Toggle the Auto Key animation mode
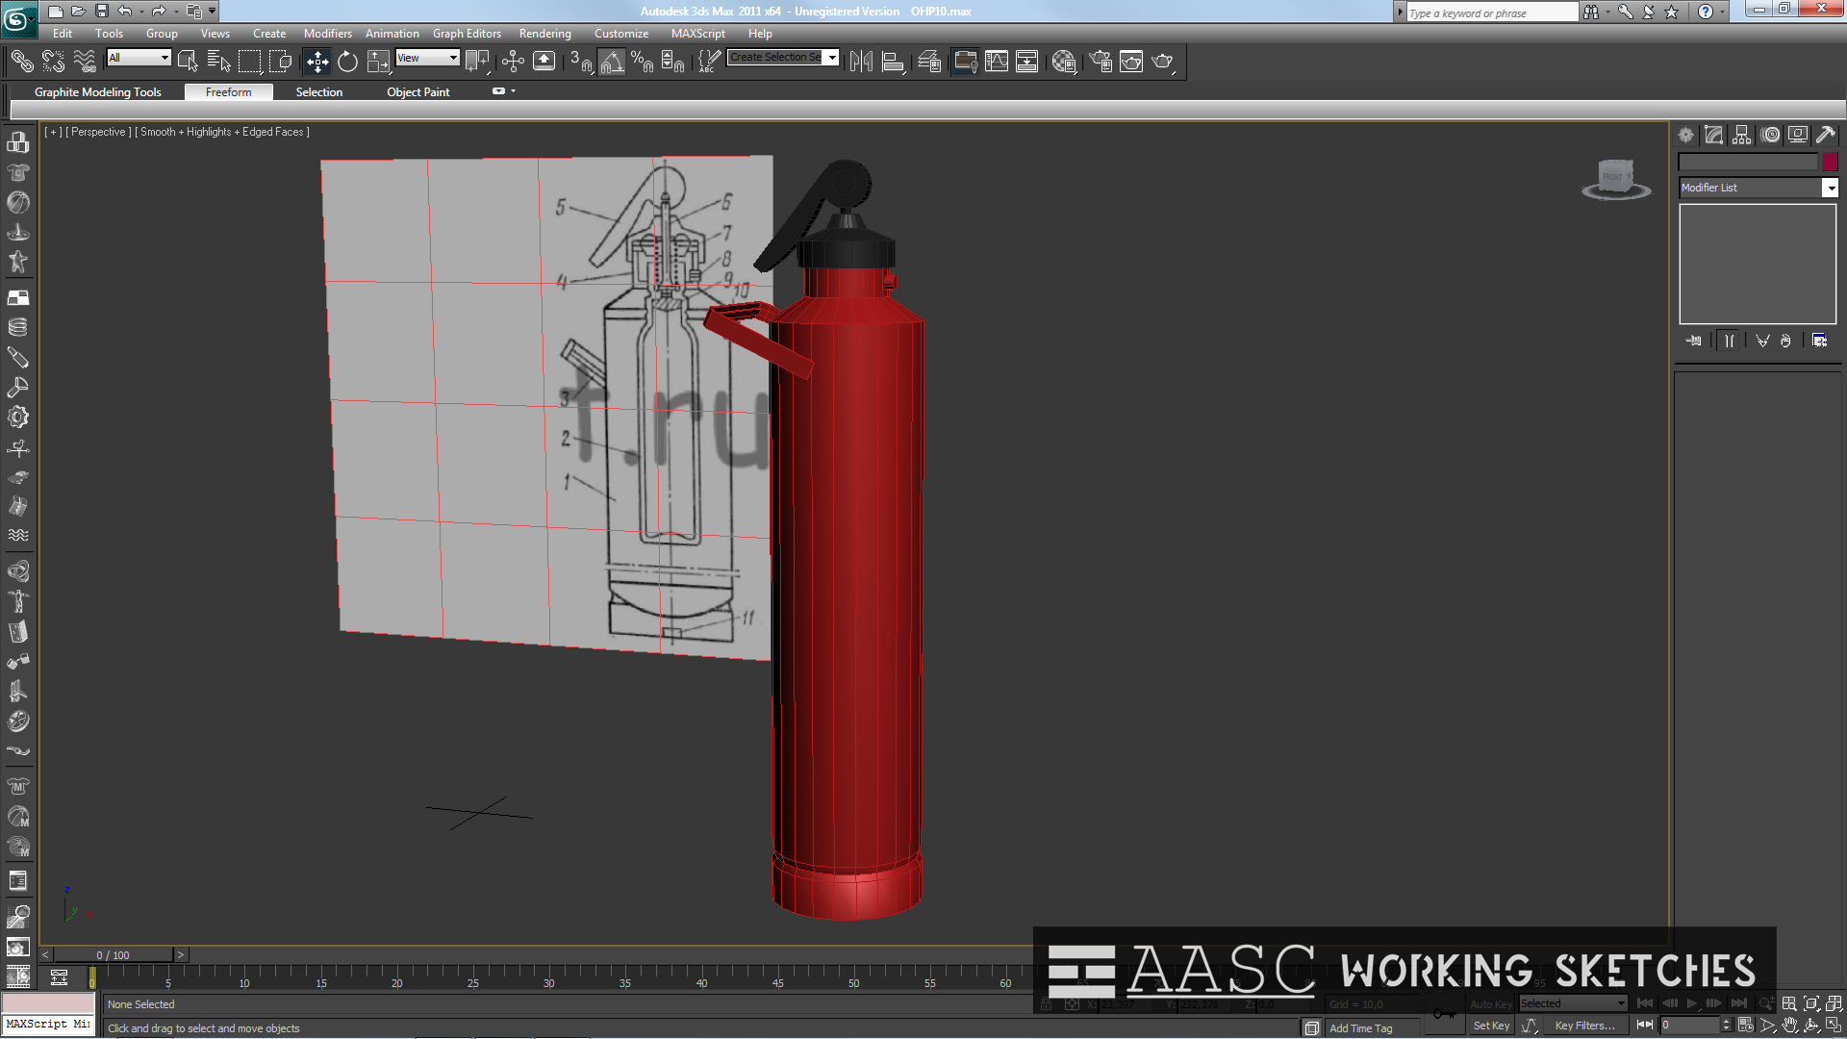Image resolution: width=1847 pixels, height=1039 pixels. click(1490, 1003)
